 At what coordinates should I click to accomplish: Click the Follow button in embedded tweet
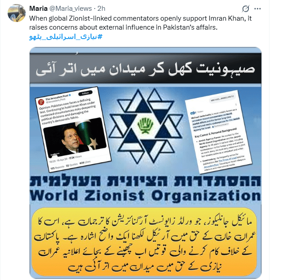[85, 93]
